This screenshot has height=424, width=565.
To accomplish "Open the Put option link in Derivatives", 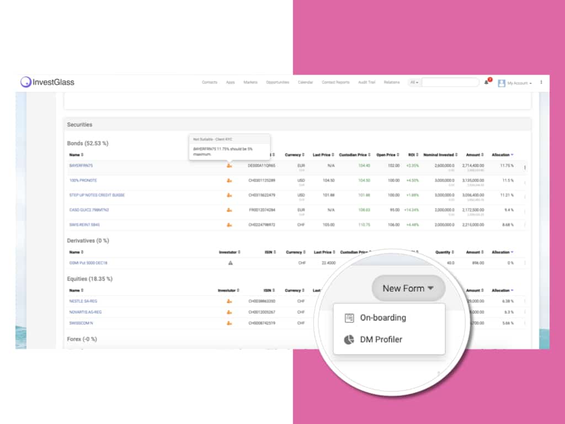I will [x=88, y=263].
